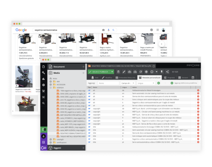Open the Google account avatar

[164, 30]
